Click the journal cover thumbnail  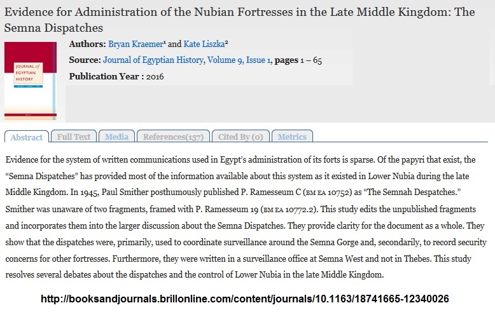(x=30, y=81)
